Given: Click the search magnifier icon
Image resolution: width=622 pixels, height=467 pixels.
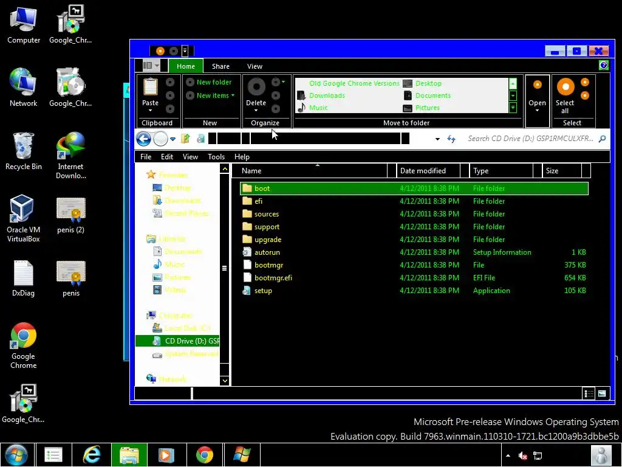Looking at the screenshot, I should (x=602, y=139).
